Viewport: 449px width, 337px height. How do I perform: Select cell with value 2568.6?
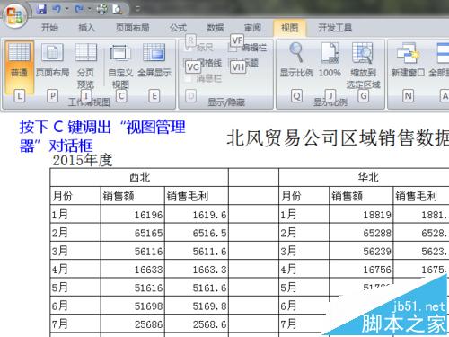tap(197, 324)
